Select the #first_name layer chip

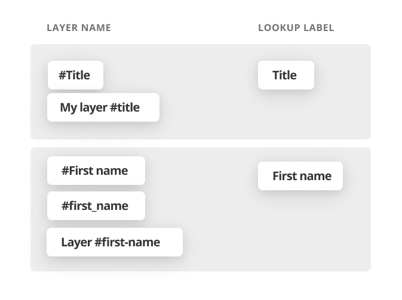click(x=96, y=206)
